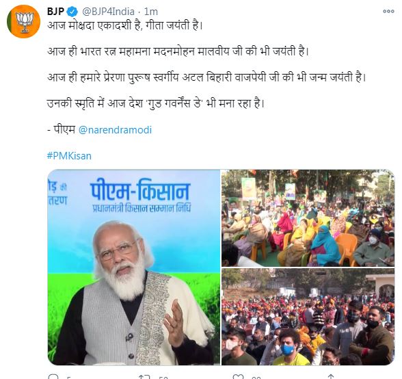This screenshot has width=402, height=379.
Task: Retweet this post using the retweet arrows icon
Action: (144, 377)
